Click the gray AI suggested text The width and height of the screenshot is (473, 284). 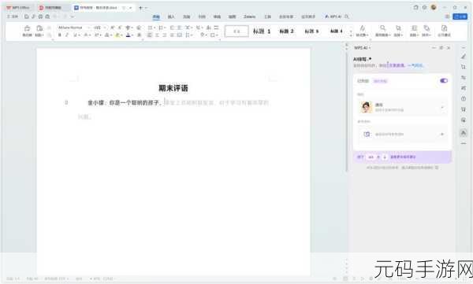(x=217, y=103)
